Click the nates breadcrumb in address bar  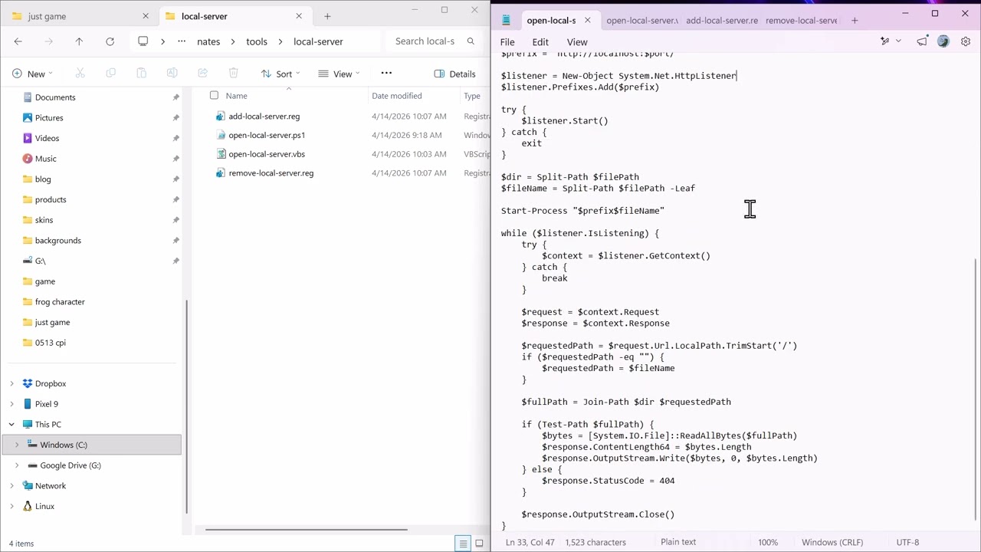(x=208, y=41)
